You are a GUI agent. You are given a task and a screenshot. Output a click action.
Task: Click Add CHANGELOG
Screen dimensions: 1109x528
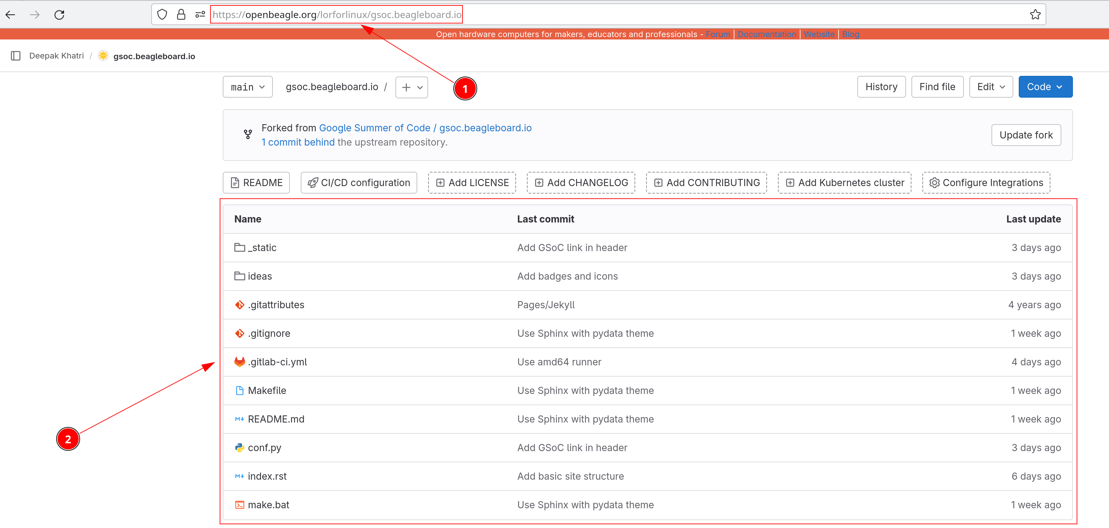tap(581, 183)
